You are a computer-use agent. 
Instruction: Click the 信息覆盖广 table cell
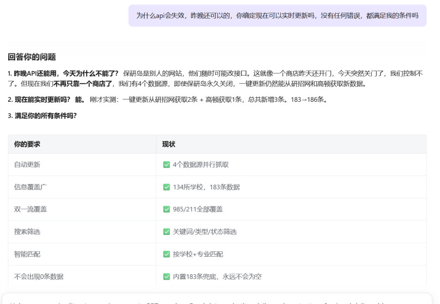point(30,187)
